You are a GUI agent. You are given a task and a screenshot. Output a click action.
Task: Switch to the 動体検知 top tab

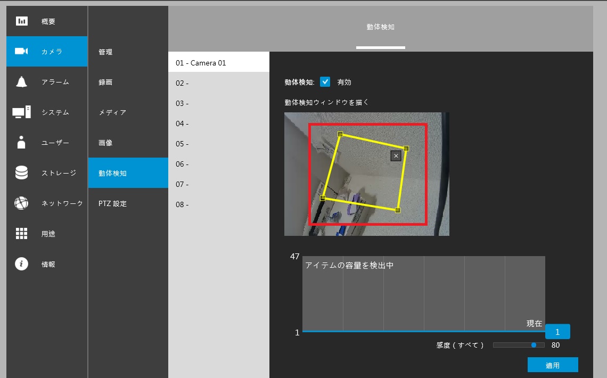pos(381,27)
